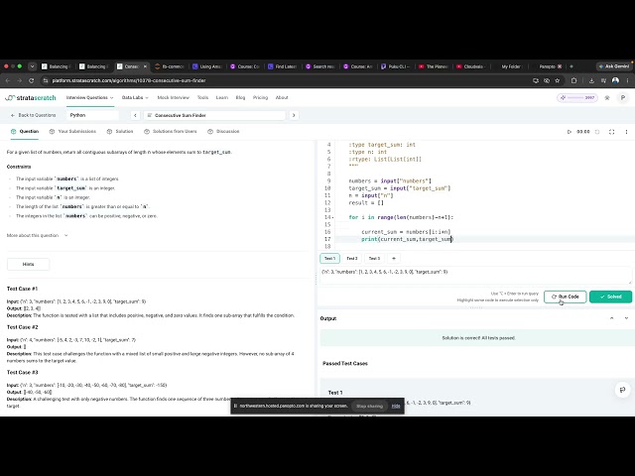The image size is (635, 476).
Task: Open the feedback chat floating icon
Action: [622, 390]
